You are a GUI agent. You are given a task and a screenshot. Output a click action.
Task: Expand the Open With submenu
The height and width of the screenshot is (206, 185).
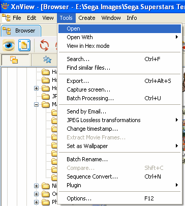119,37
